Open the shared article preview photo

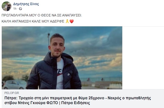tap(62, 58)
